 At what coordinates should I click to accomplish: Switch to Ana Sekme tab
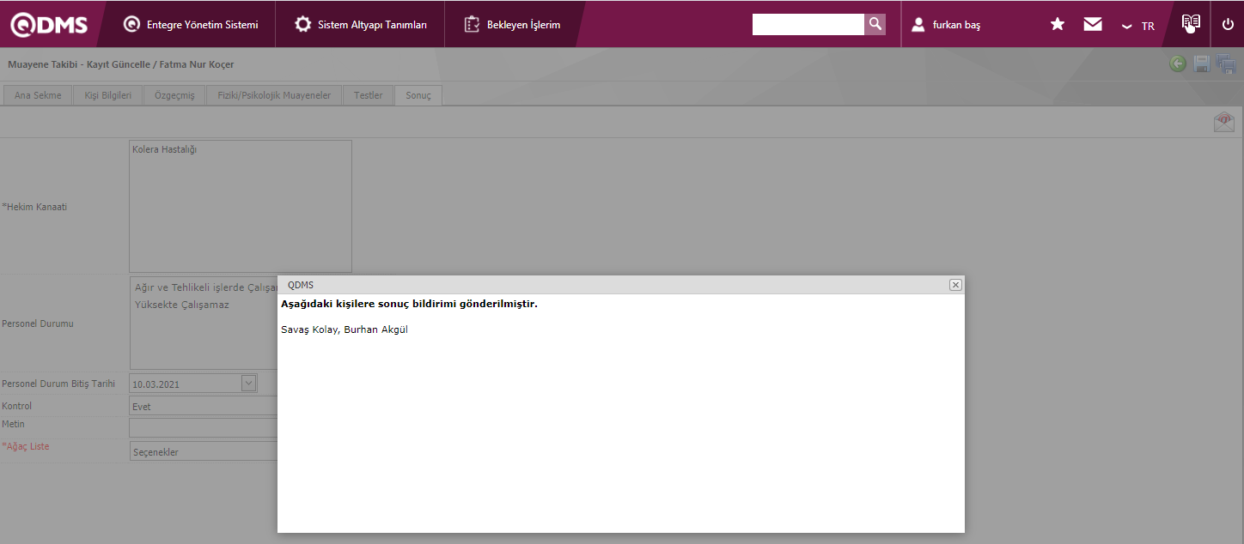coord(38,95)
